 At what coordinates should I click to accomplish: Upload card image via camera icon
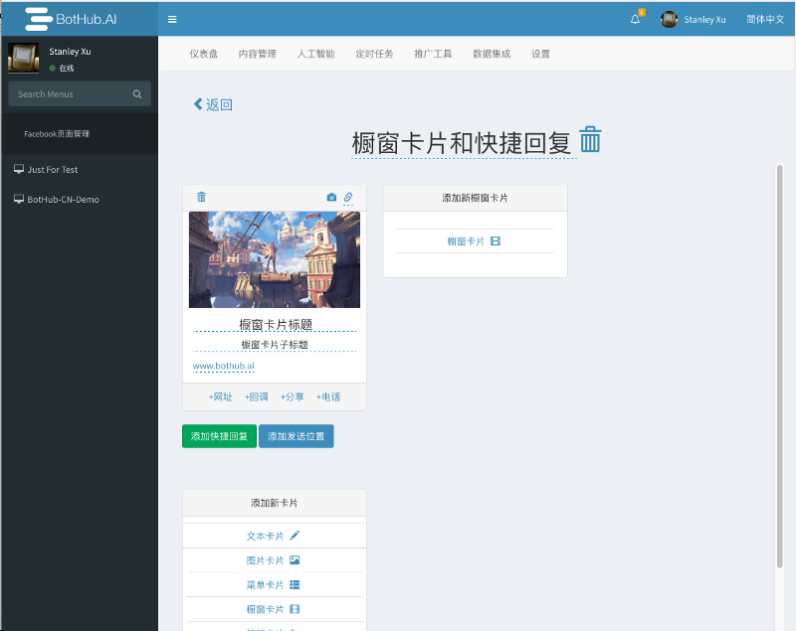tap(331, 197)
